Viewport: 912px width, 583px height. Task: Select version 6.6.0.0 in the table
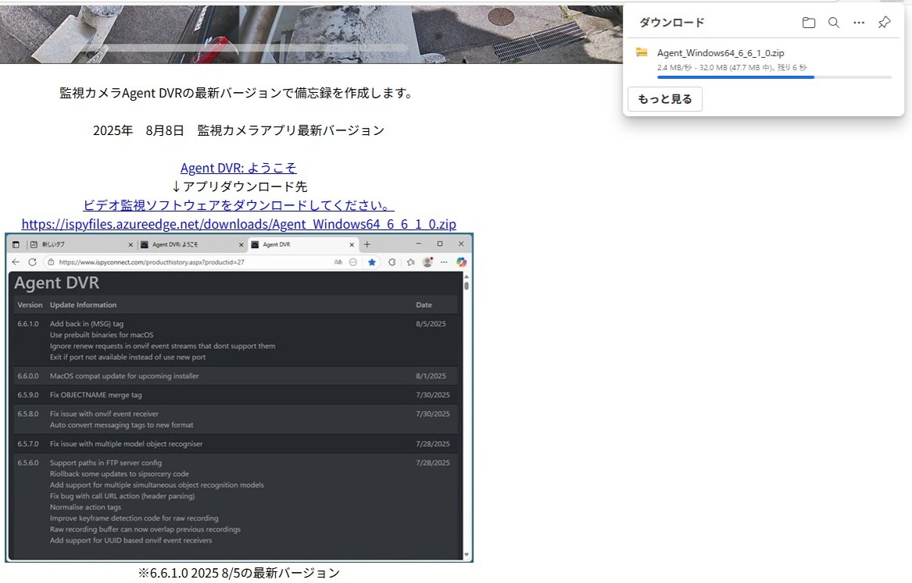(x=28, y=376)
